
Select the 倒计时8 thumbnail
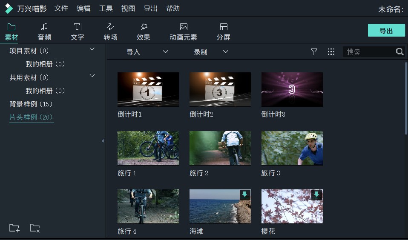coord(292,89)
